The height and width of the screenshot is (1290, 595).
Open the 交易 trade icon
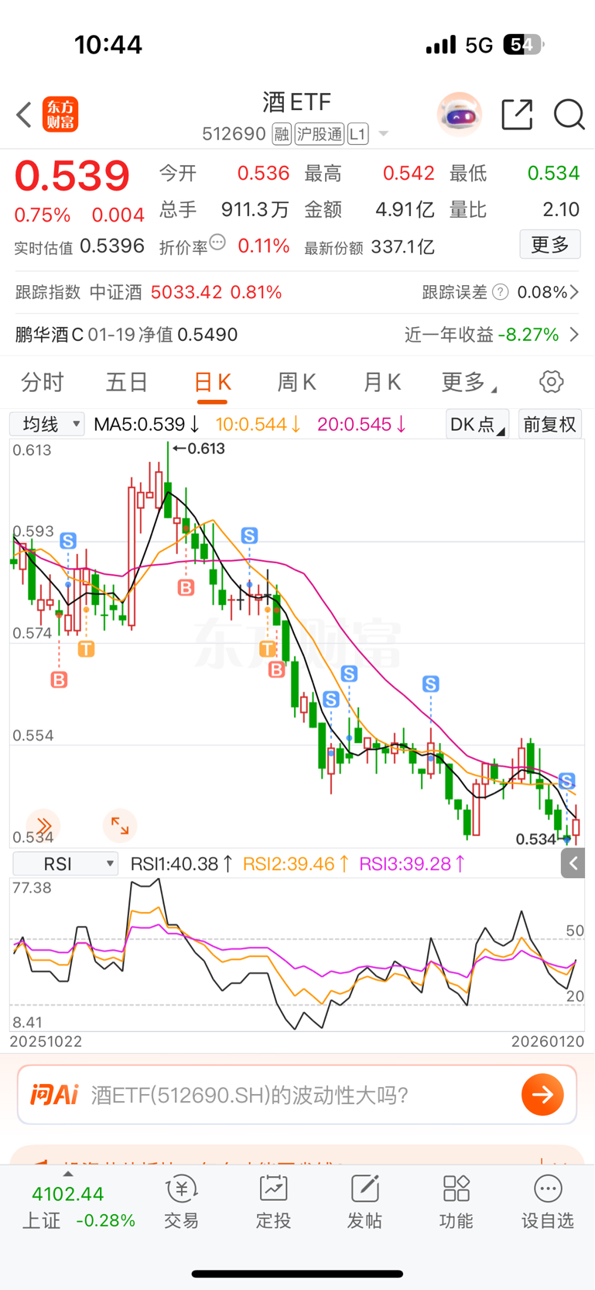182,1202
